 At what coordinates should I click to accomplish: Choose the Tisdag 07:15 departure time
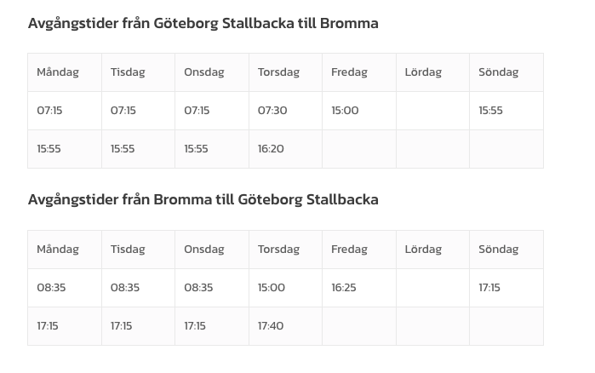(x=123, y=111)
